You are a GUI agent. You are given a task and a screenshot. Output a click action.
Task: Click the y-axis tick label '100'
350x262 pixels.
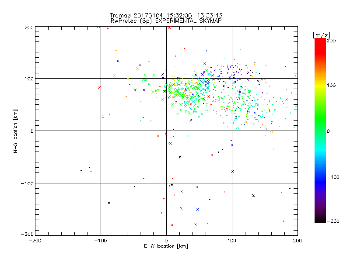(29, 79)
